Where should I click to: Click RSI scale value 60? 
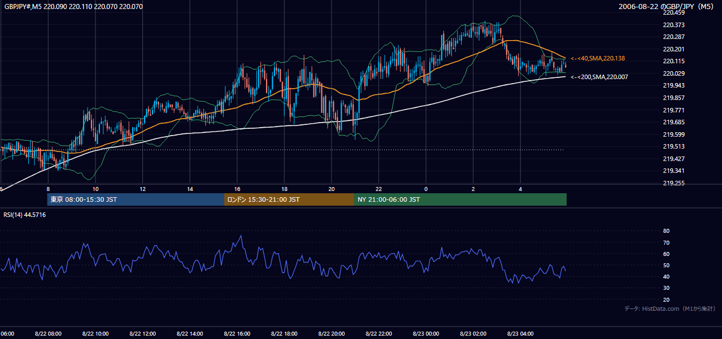666,254
